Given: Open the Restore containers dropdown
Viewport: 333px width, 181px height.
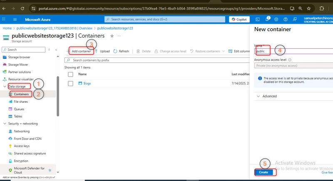Looking at the screenshot, I should point(207,51).
